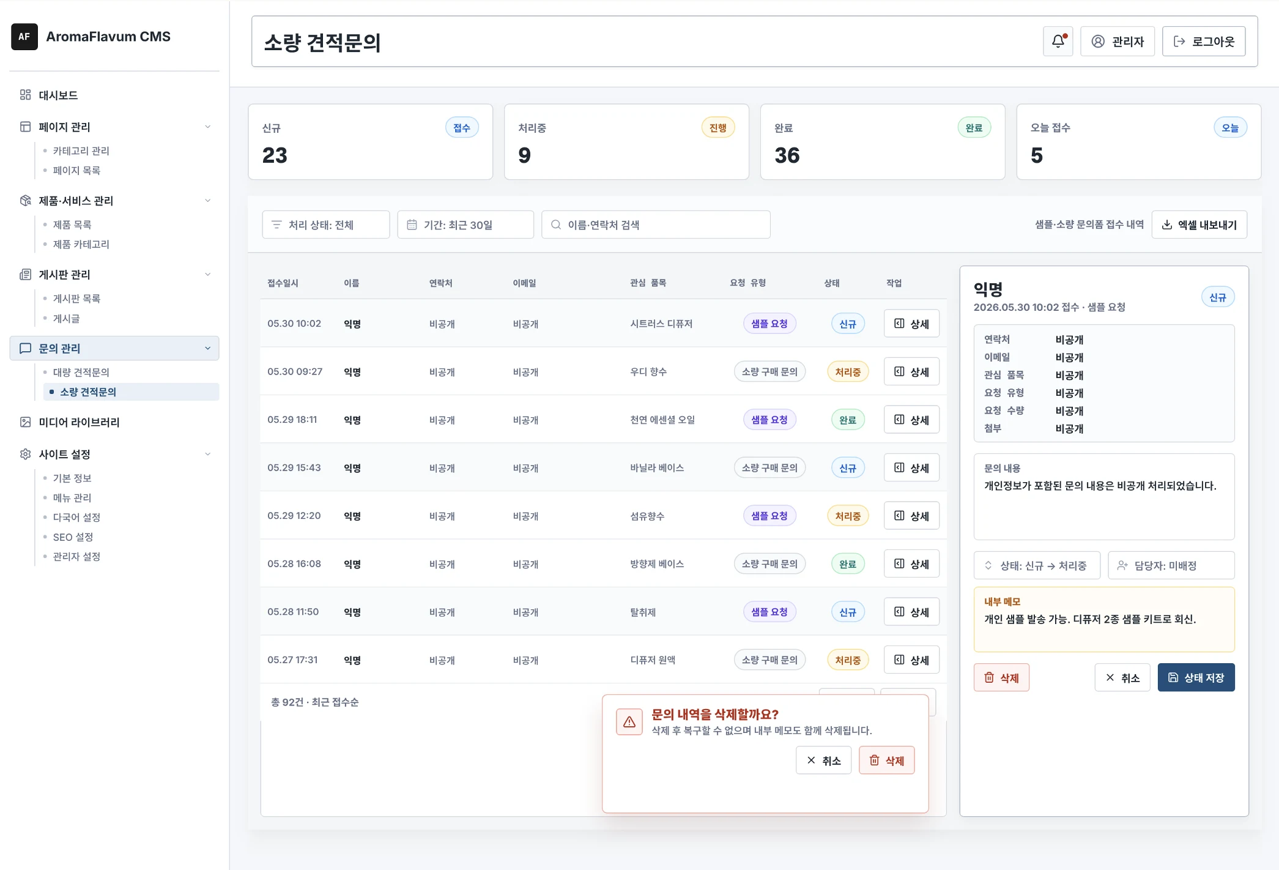Confirm 삭제 in the delete dialog
Screen dimensions: 1279x870
click(x=887, y=760)
